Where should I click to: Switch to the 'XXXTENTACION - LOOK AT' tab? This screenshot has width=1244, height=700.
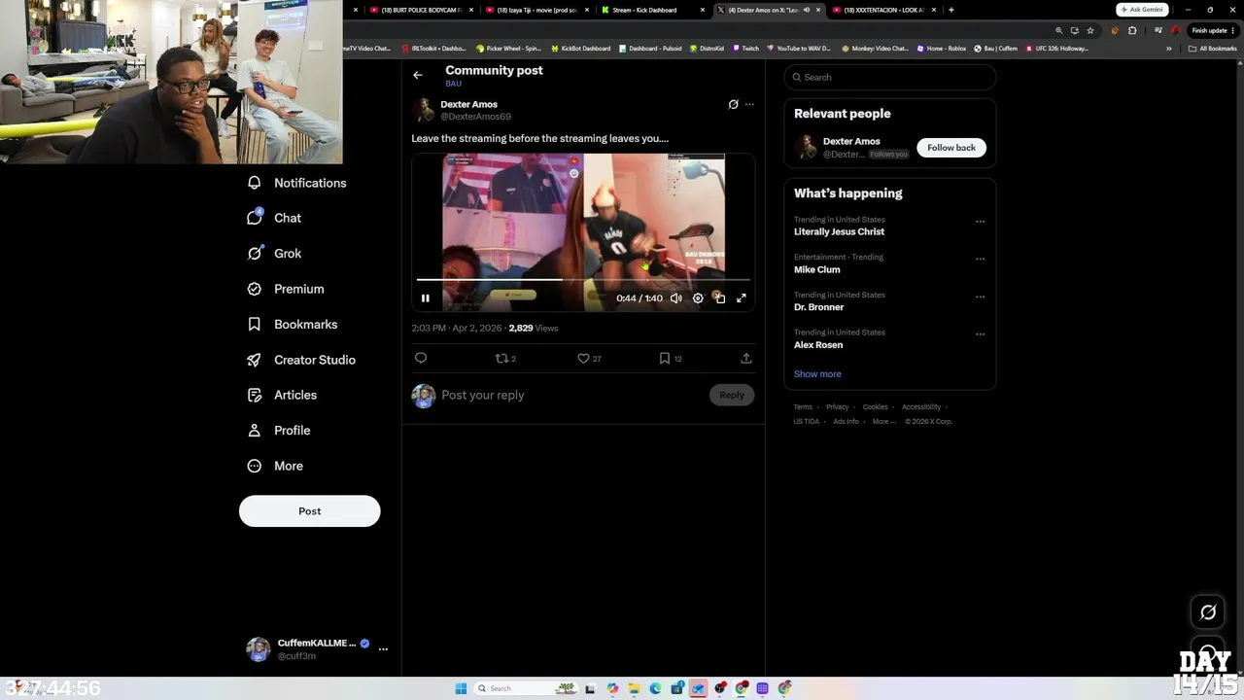883,10
